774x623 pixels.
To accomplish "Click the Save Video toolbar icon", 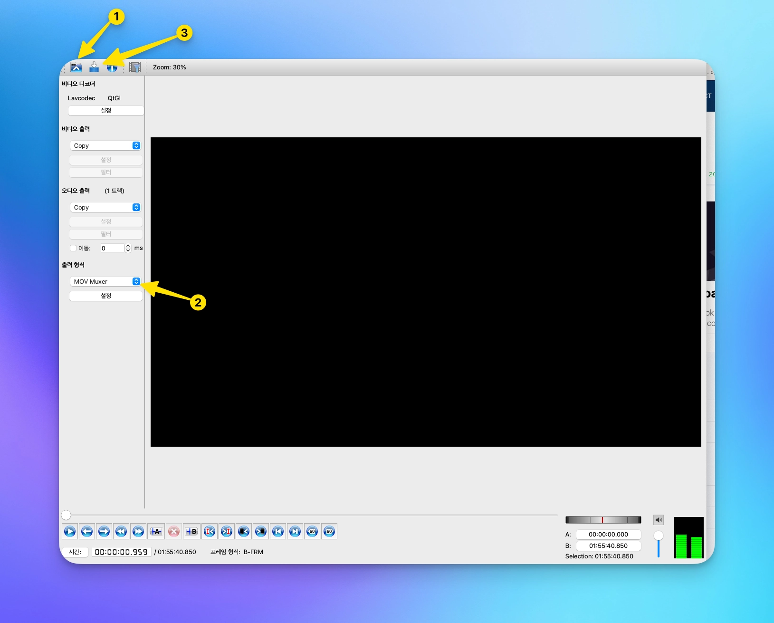I will [x=94, y=67].
